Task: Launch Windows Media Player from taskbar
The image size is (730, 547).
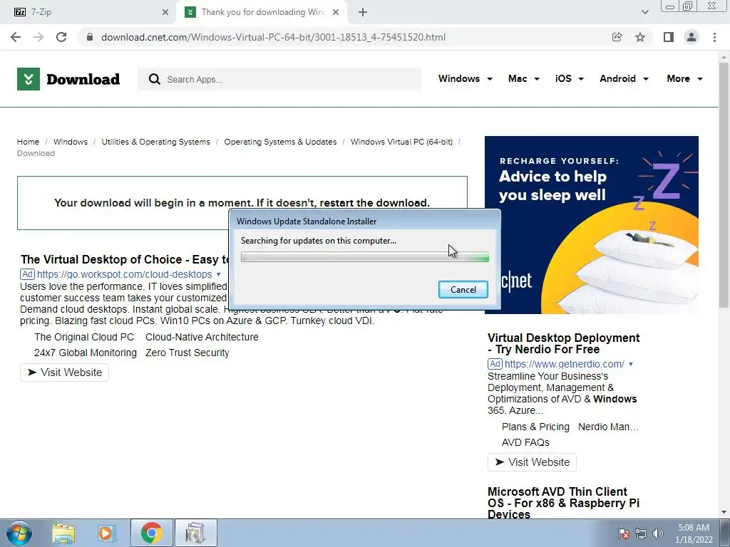Action: point(107,533)
